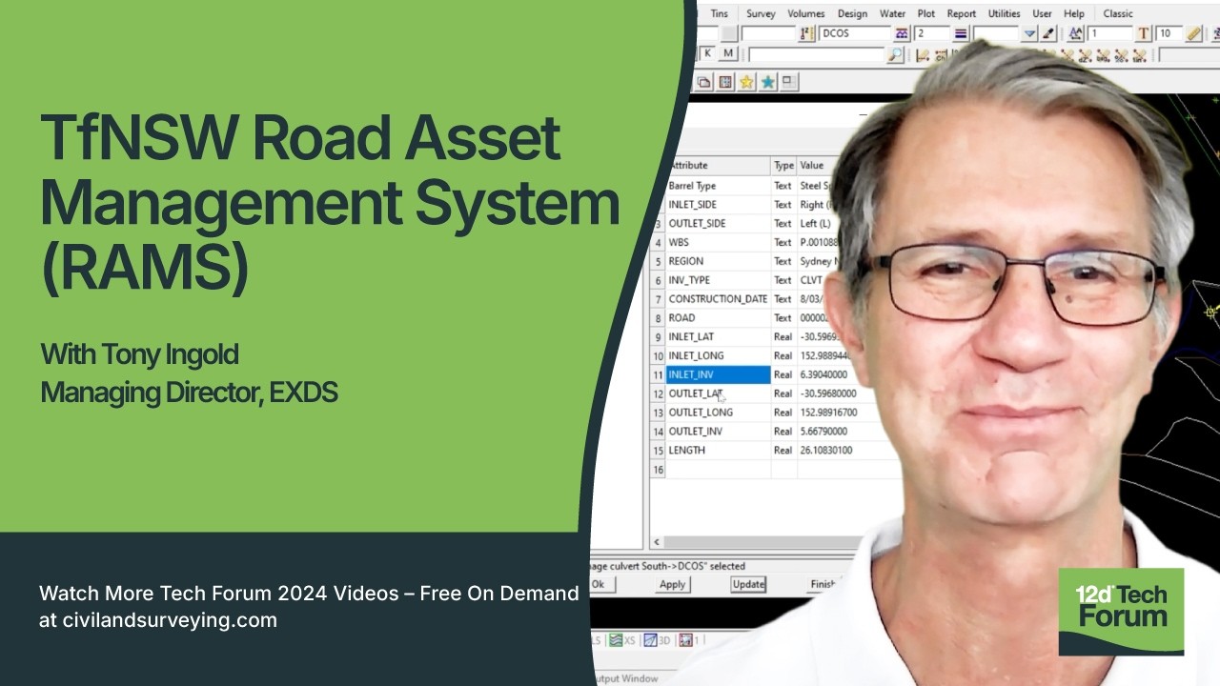The height and width of the screenshot is (686, 1220).
Task: Select the REGION attribute cell
Action: (719, 261)
